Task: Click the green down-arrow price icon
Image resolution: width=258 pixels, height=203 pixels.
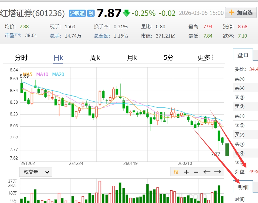Action: [x=126, y=13]
